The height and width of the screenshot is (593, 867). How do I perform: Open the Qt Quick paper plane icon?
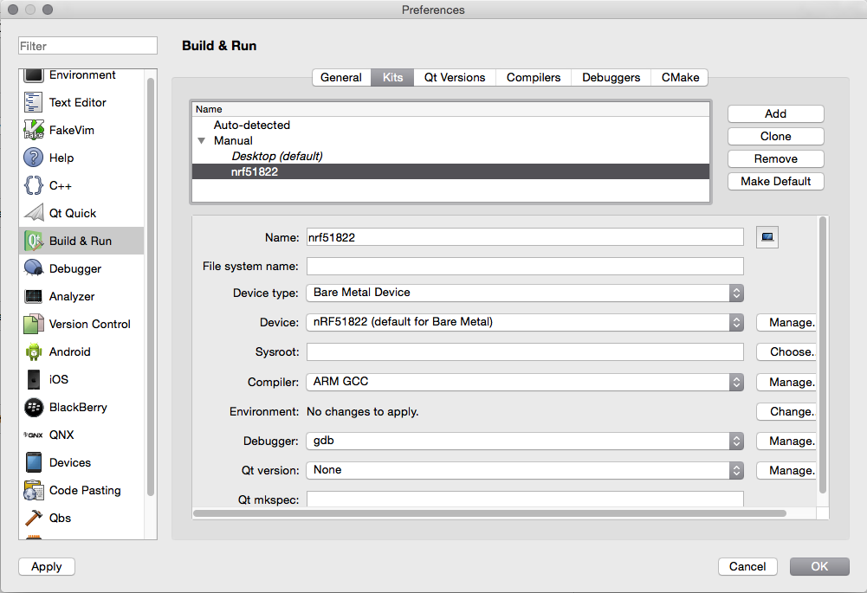33,213
